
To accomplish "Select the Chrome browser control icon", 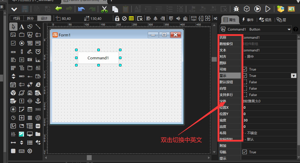I will (x=13, y=93).
